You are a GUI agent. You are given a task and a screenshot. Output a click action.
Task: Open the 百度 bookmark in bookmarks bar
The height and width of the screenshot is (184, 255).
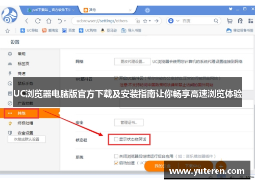(x=68, y=30)
